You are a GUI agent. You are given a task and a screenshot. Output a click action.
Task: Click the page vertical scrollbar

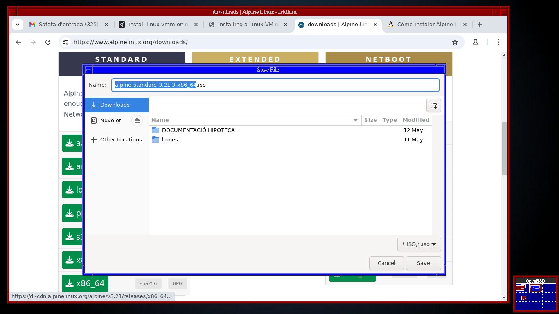(x=504, y=148)
